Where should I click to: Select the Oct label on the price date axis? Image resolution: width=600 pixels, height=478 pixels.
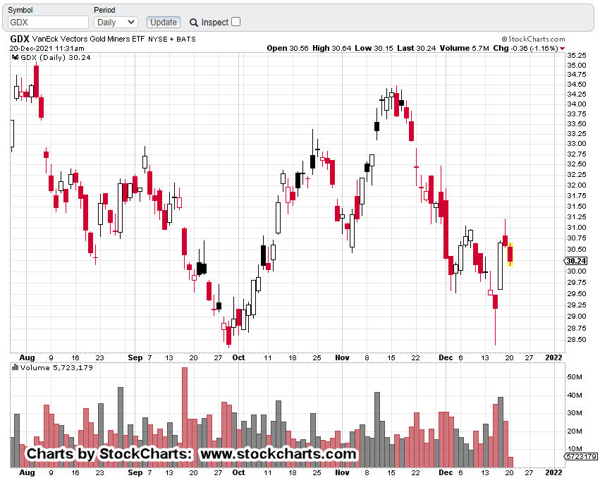(239, 357)
